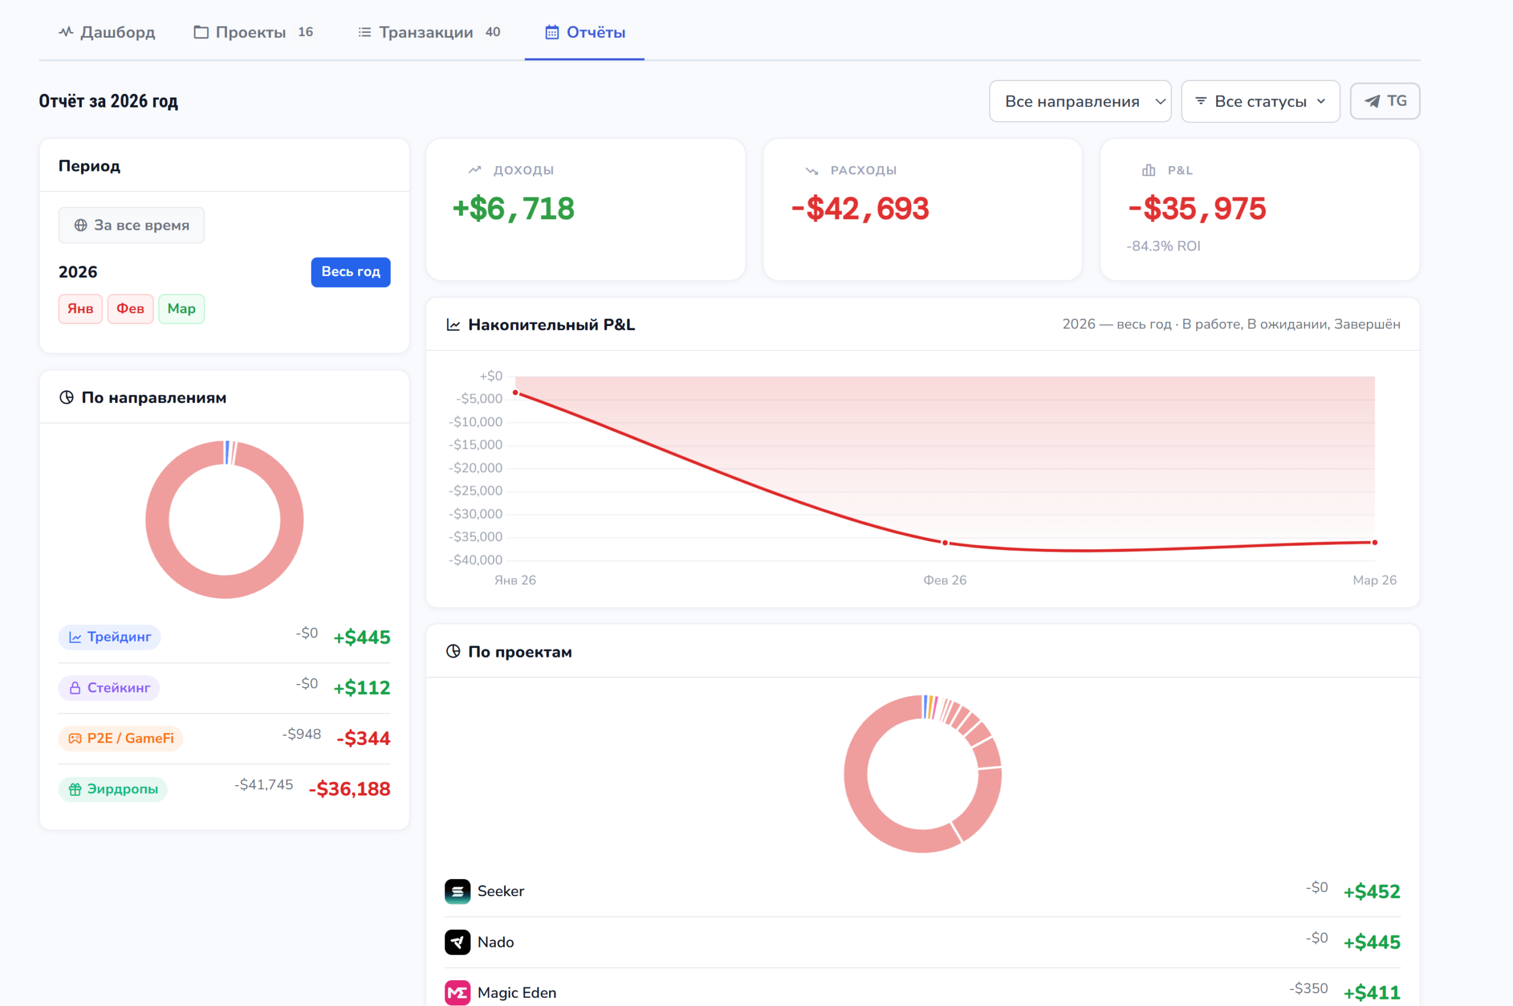Viewport: 1513px width, 1006px height.
Task: Toggle the Янв month chip
Action: click(80, 308)
